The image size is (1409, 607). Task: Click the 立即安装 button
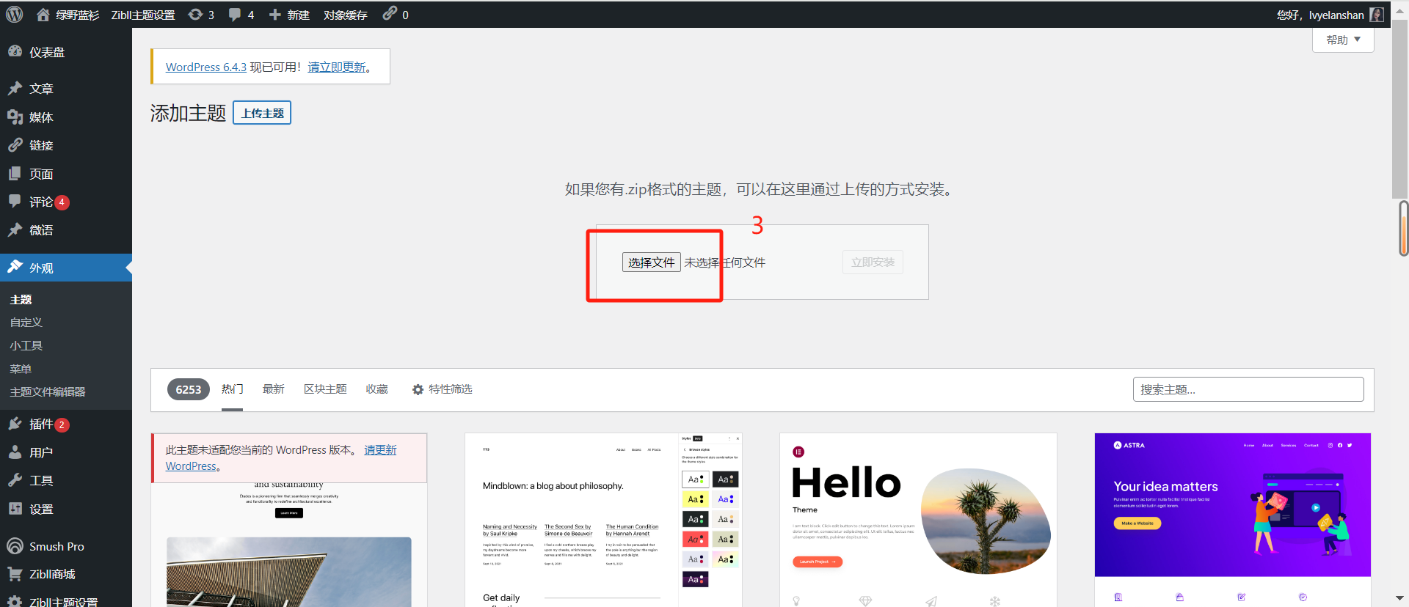(x=873, y=262)
